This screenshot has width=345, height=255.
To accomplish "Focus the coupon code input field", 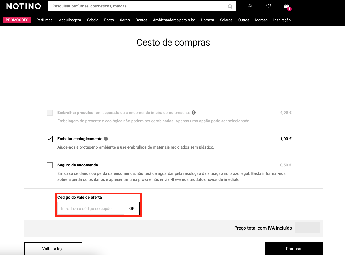I will [91, 209].
